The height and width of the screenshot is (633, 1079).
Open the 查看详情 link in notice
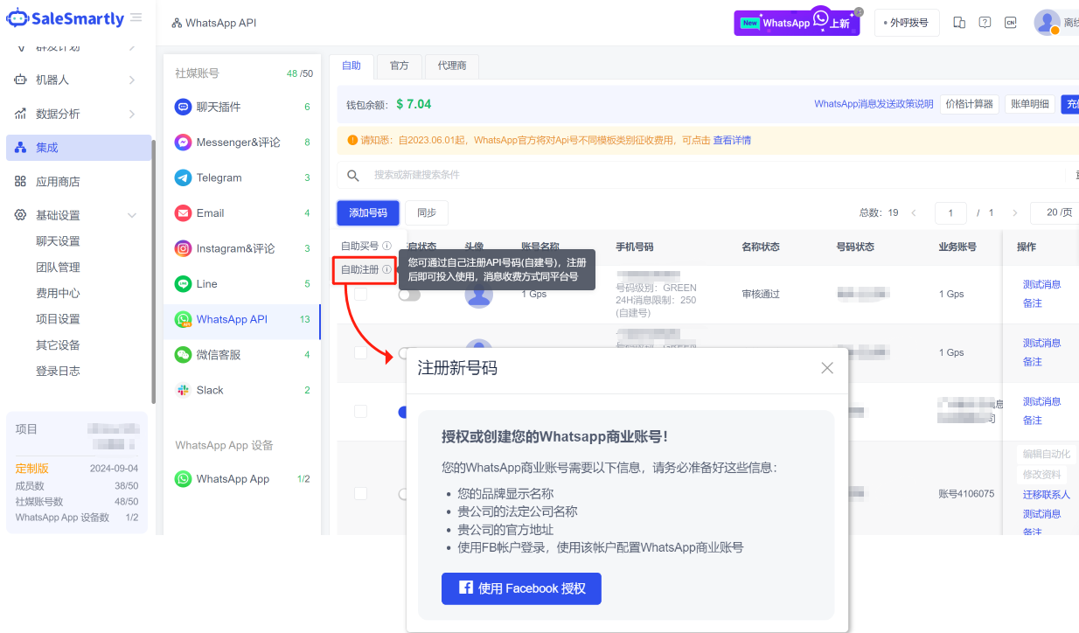tap(732, 140)
